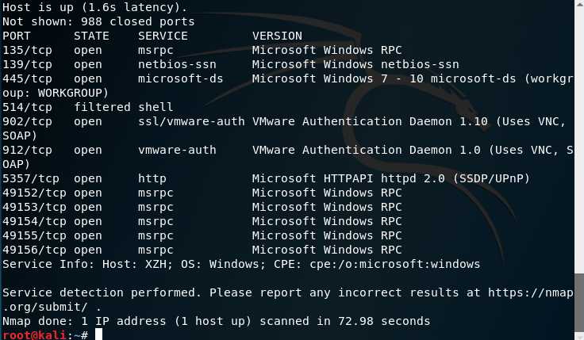Click the Not shown: 988 closed ports line
Image resolution: width=584 pixels, height=340 pixels.
pos(98,21)
